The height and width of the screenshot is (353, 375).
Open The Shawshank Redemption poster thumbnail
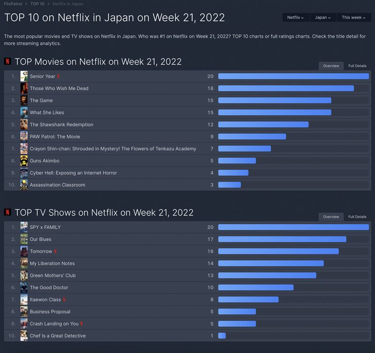coord(24,125)
